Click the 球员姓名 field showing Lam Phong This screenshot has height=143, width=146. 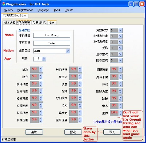(51, 35)
